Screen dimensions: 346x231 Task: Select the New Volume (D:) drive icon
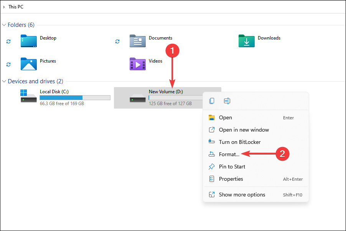[138, 98]
